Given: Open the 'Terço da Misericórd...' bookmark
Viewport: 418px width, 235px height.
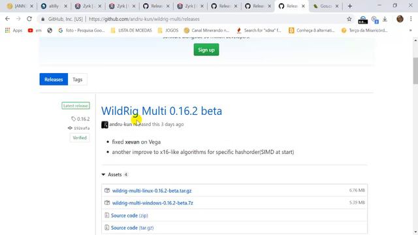Looking at the screenshot, I should [x=364, y=31].
